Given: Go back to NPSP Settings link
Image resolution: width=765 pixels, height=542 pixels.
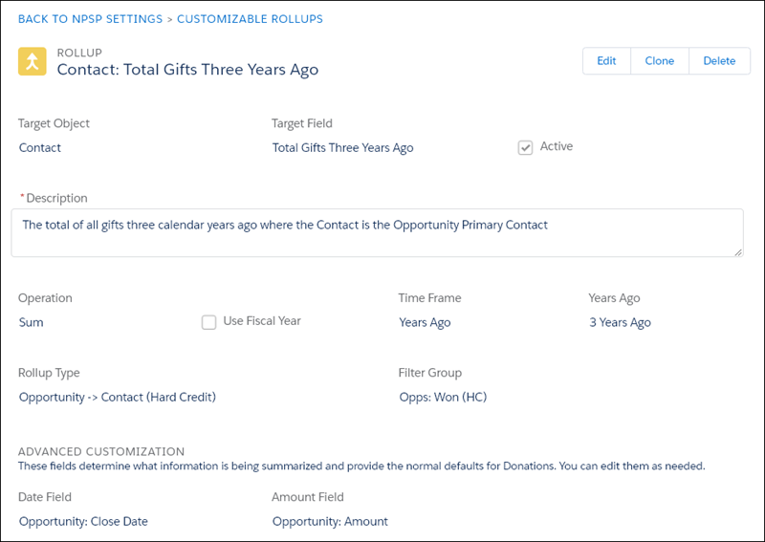Looking at the screenshot, I should click(x=90, y=19).
